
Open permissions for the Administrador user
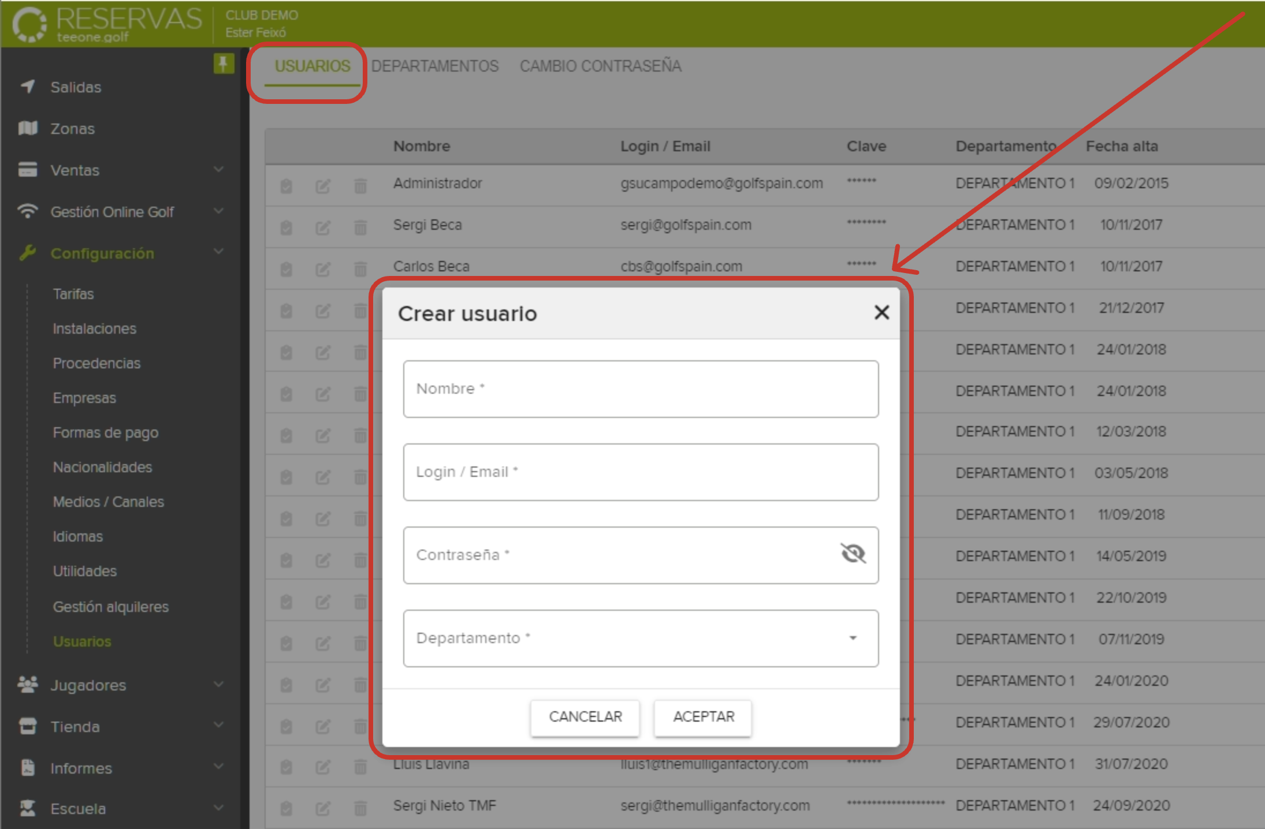pyautogui.click(x=287, y=186)
